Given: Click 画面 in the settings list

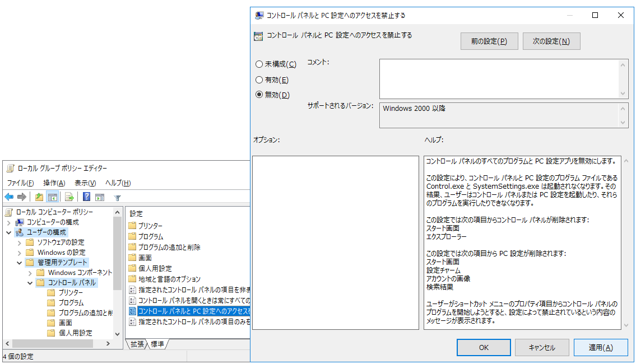Looking at the screenshot, I should pyautogui.click(x=145, y=258).
